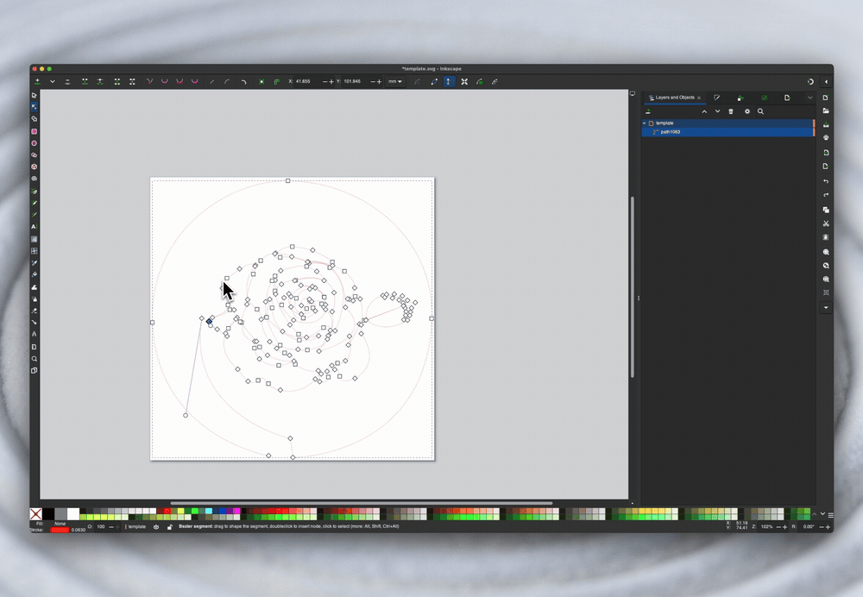Viewport: 863px width, 597px height.
Task: Click the Break path at nodes icon
Action: click(x=99, y=81)
